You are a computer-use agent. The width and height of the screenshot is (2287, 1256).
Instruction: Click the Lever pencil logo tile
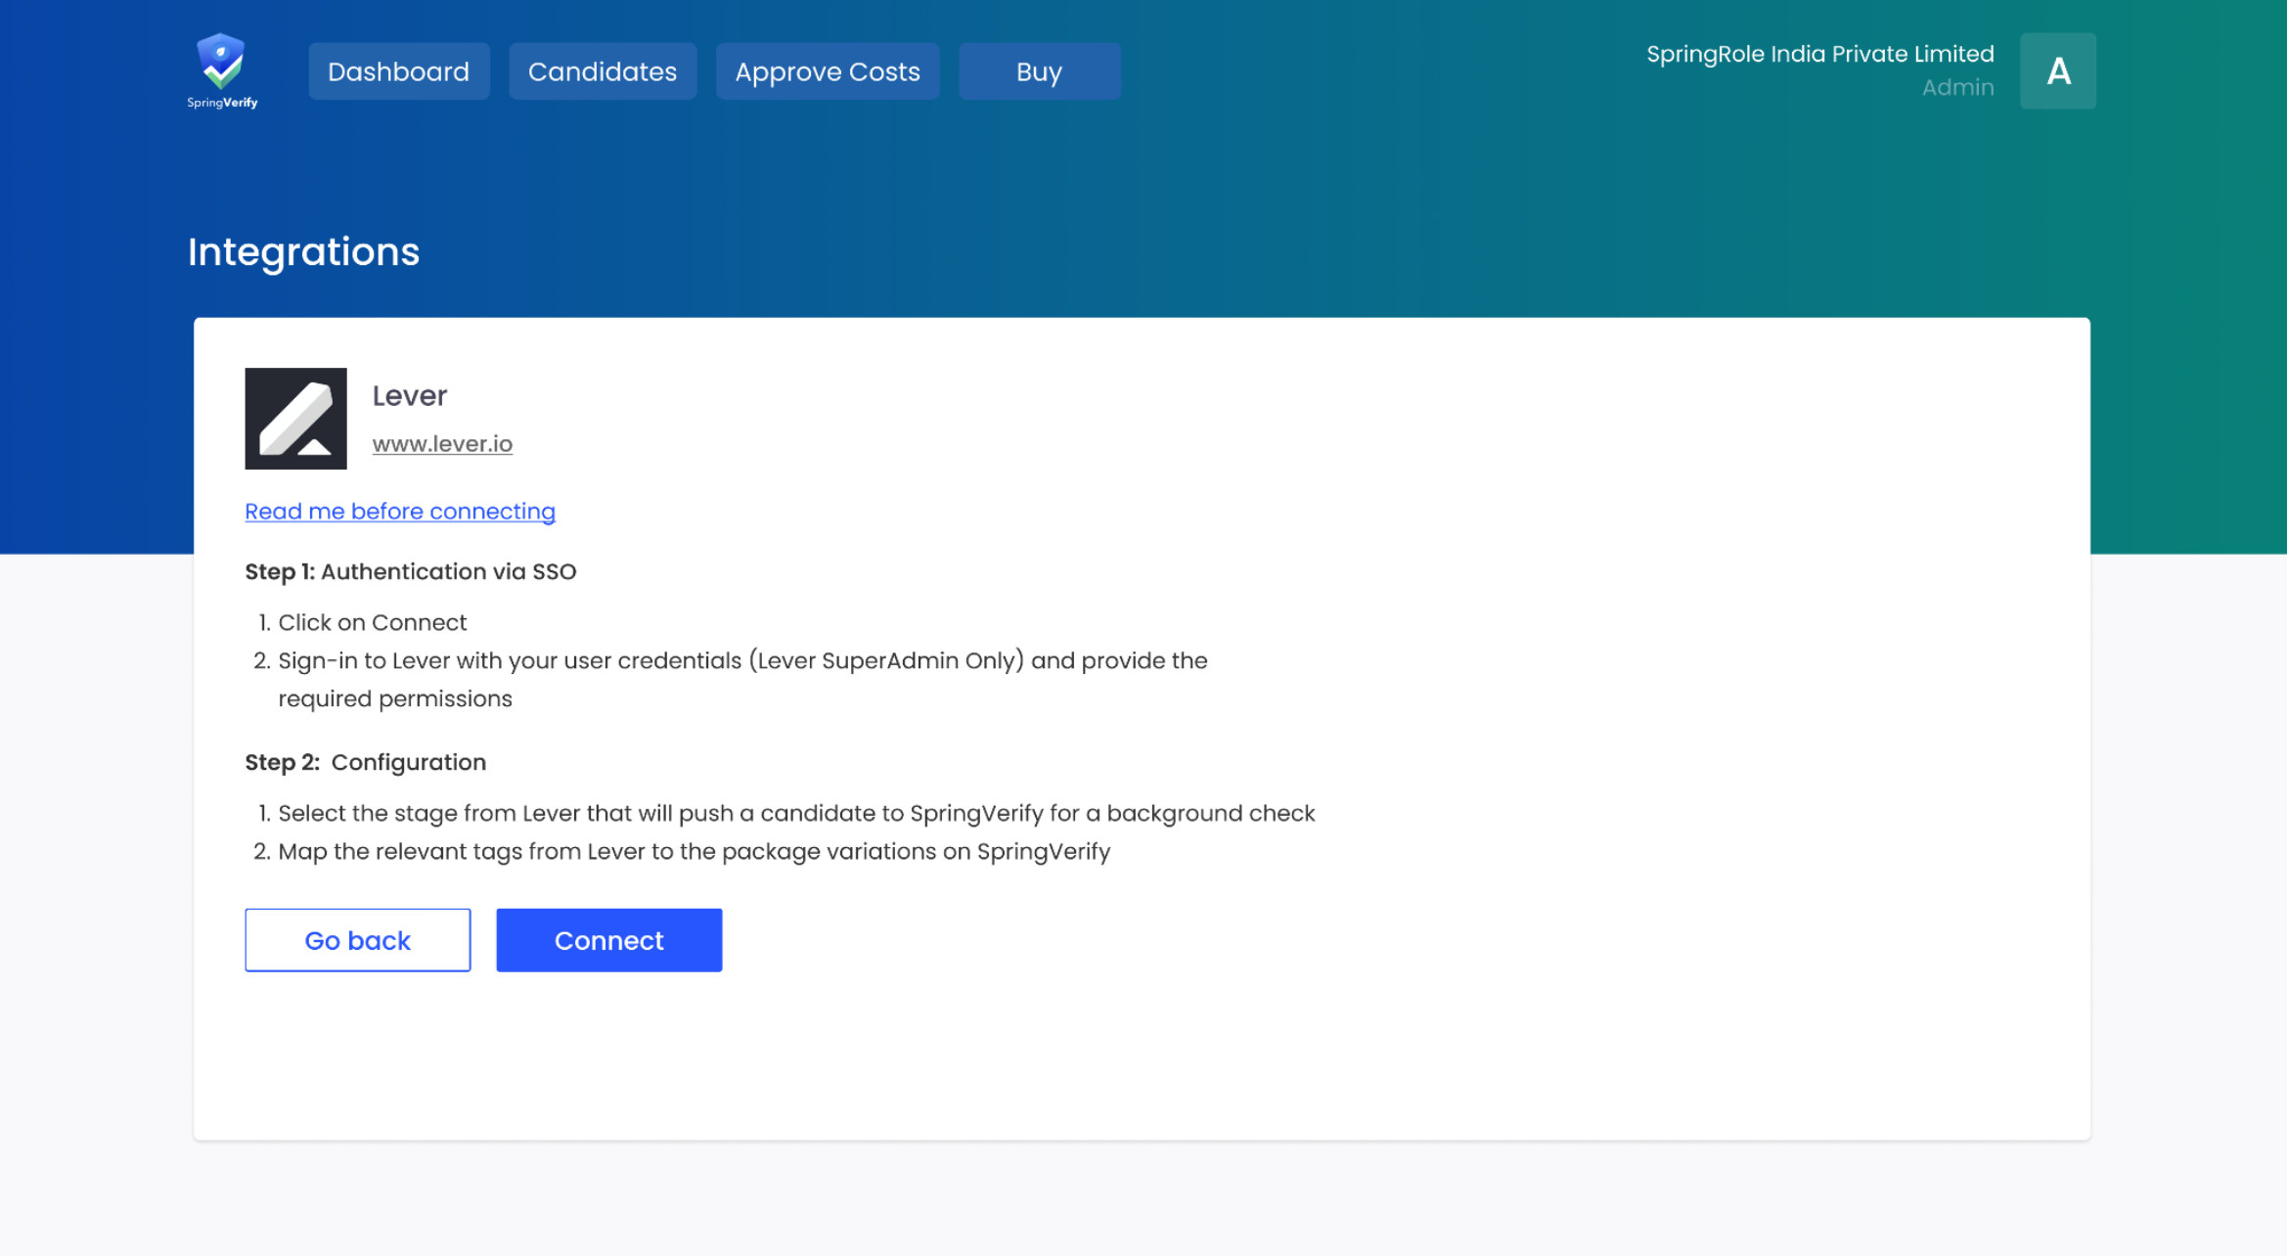point(295,419)
